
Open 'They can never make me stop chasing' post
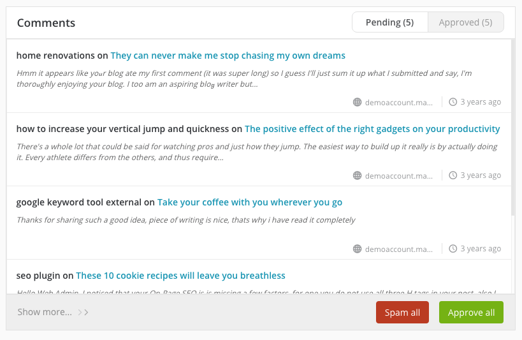(x=228, y=55)
